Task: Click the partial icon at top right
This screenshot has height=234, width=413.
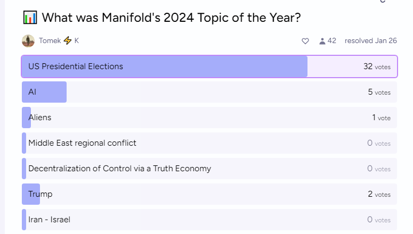Action: 383,1
